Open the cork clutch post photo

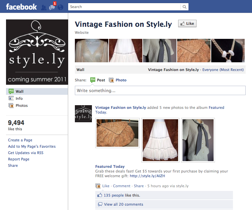pos(118,133)
